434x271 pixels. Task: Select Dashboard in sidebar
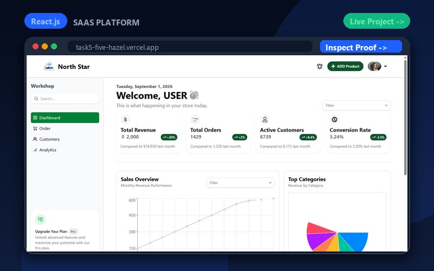click(65, 118)
